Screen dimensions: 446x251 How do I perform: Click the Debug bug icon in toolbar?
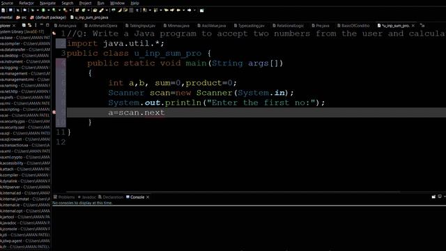(x=33, y=10)
